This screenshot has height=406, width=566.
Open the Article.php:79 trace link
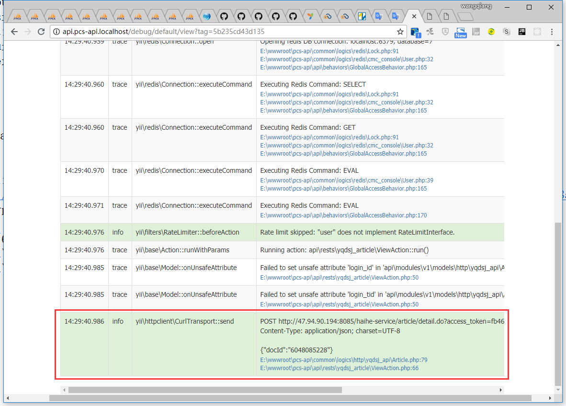pos(343,360)
